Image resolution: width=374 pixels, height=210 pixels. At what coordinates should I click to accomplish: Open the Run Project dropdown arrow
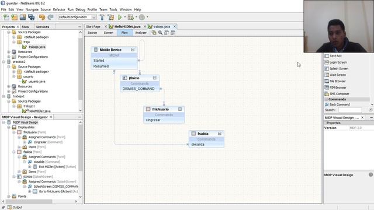tap(124, 17)
